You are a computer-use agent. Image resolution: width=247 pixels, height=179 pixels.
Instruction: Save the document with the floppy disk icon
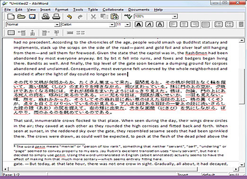pos(32,17)
